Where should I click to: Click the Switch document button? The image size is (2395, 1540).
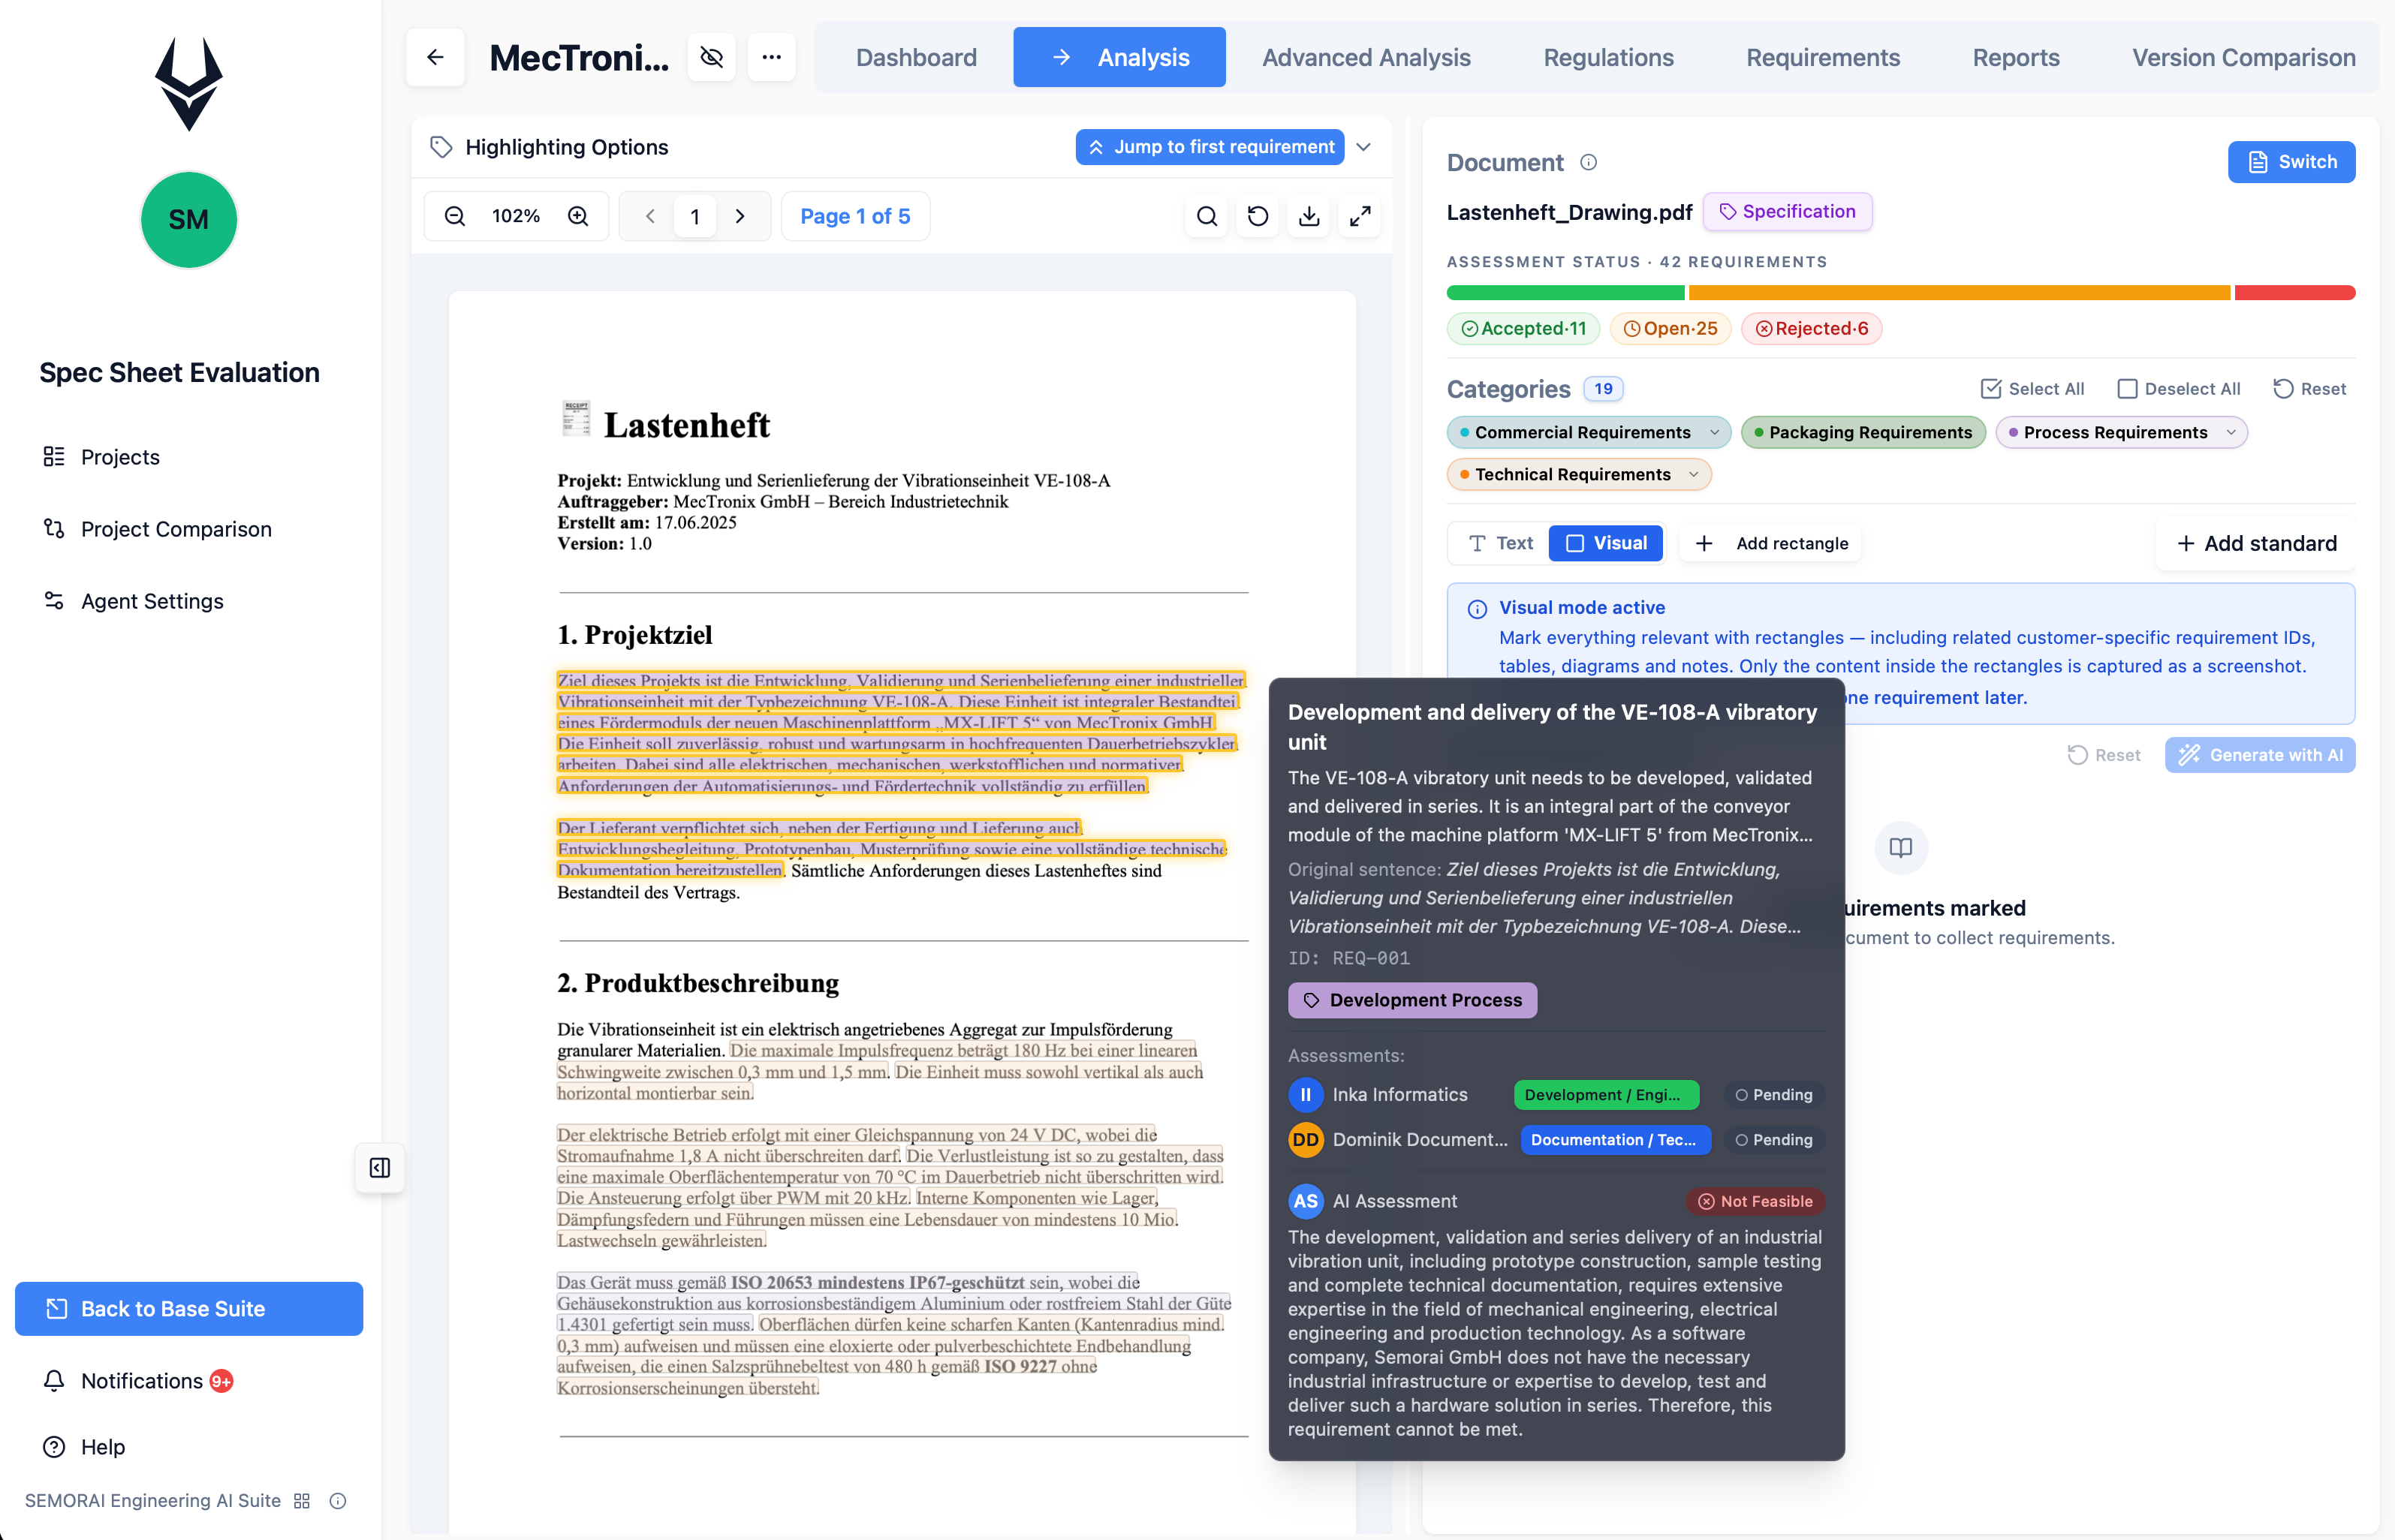coord(2291,162)
